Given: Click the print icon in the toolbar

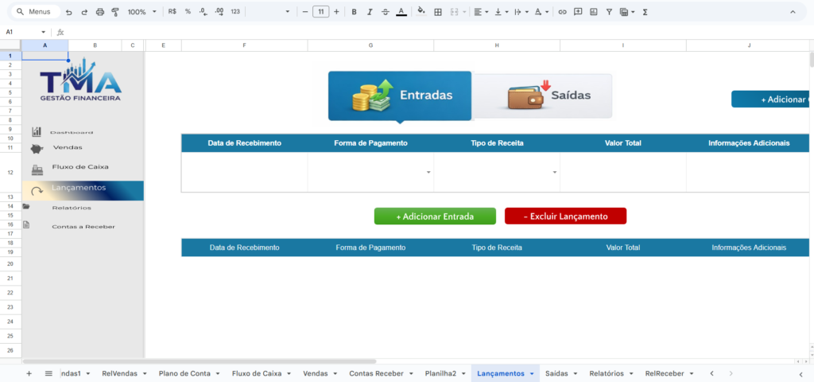Looking at the screenshot, I should click(x=99, y=12).
